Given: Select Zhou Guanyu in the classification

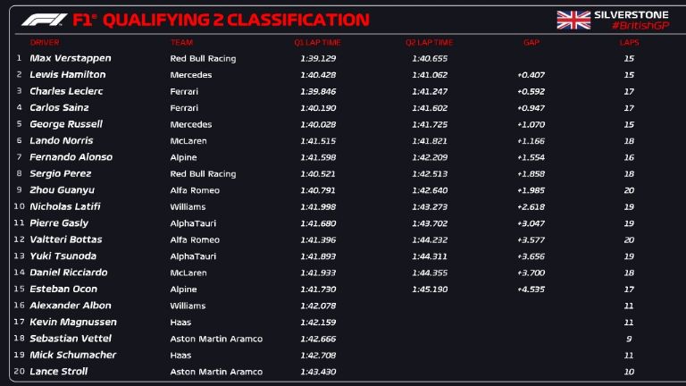Looking at the screenshot, I should pos(62,190).
